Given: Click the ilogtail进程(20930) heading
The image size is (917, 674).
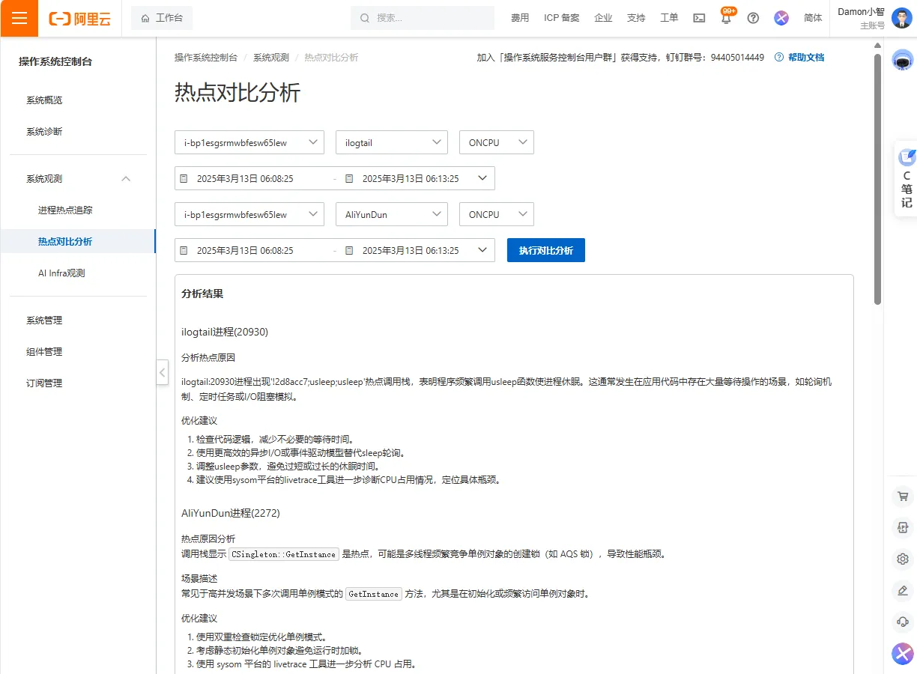Looking at the screenshot, I should (225, 332).
